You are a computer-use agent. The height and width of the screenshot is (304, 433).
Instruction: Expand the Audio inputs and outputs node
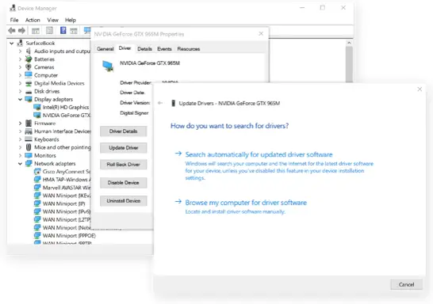click(x=20, y=51)
